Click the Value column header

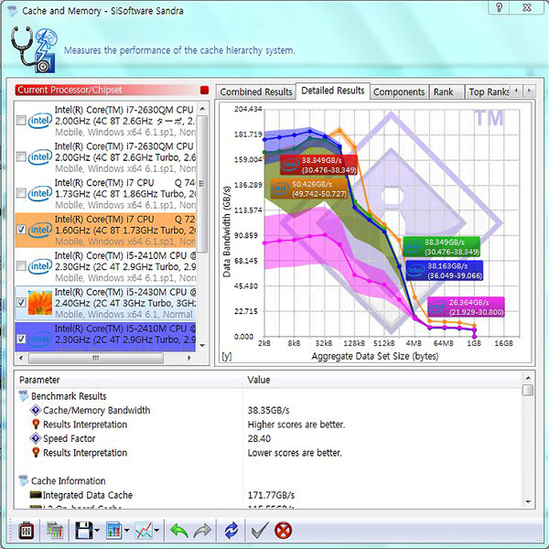pyautogui.click(x=382, y=380)
